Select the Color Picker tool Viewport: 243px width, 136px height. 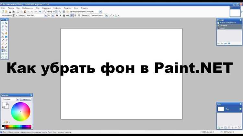point(6,44)
